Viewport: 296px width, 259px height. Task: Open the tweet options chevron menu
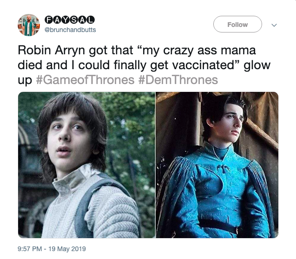click(x=274, y=25)
